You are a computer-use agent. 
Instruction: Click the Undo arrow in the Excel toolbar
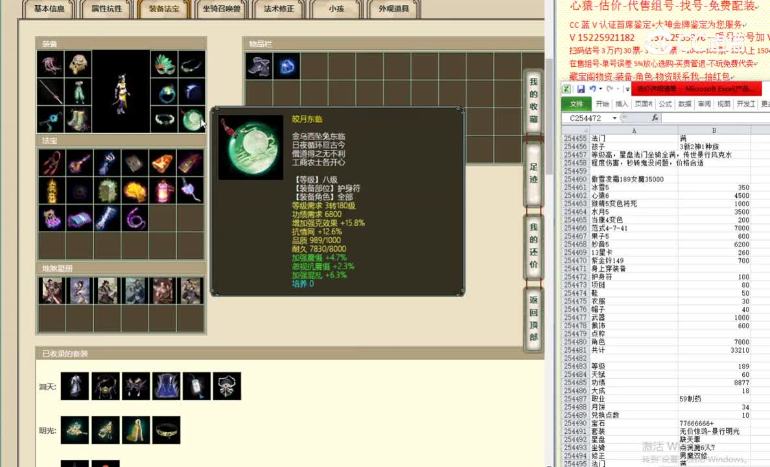coord(592,89)
